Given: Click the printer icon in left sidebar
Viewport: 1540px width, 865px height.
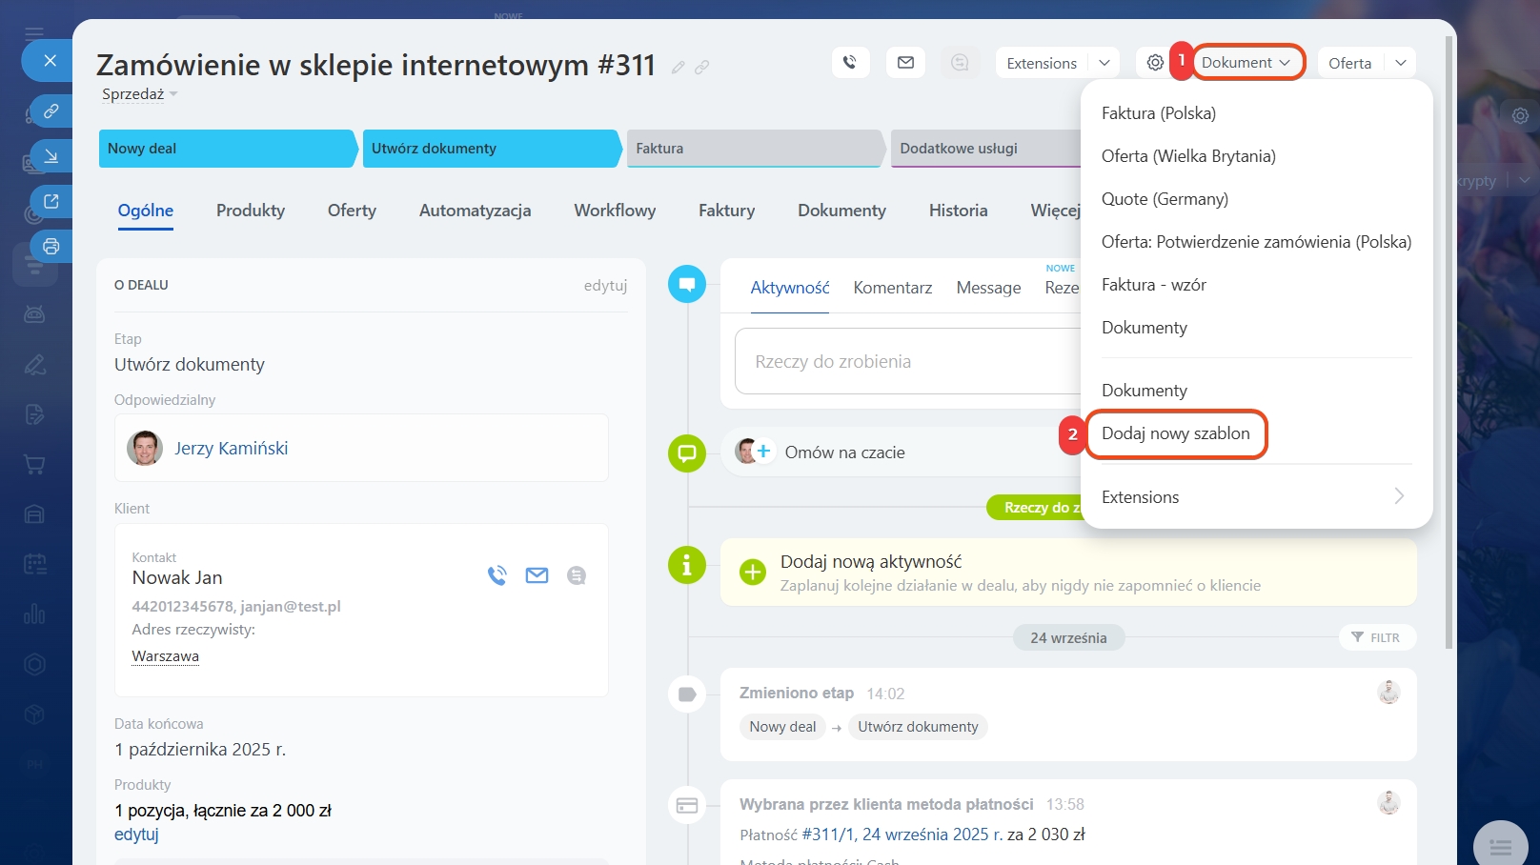Looking at the screenshot, I should coord(51,247).
